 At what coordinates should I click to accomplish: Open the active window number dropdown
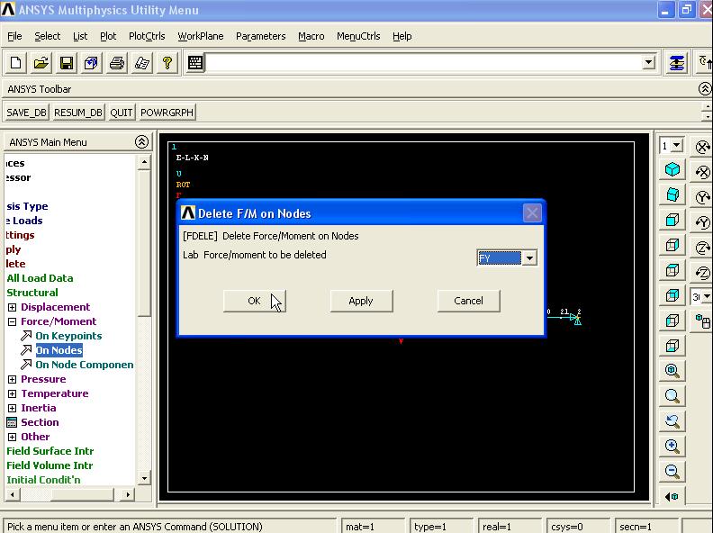coord(677,146)
